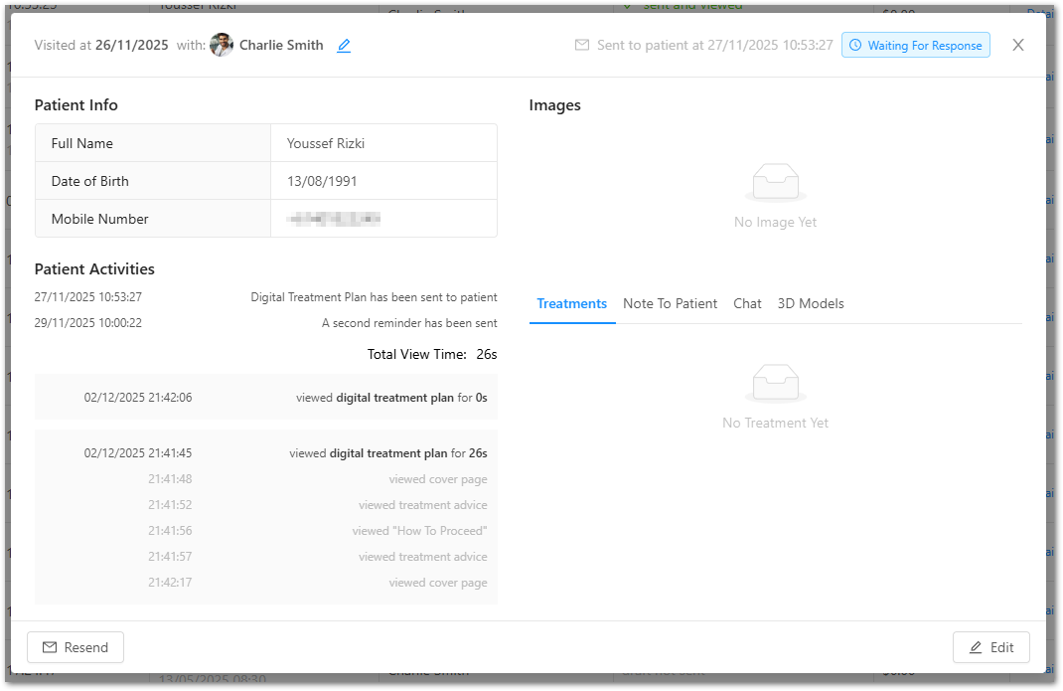Click the envelope icon before Sent to patient
Image resolution: width=1063 pixels, height=691 pixels.
click(x=582, y=46)
